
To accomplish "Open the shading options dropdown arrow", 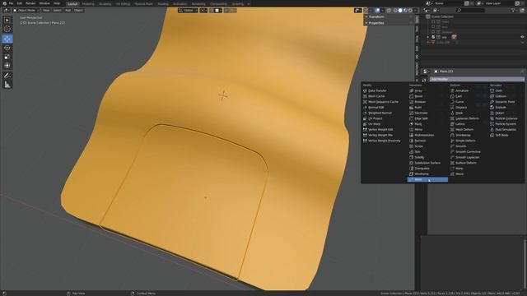I will [415, 11].
